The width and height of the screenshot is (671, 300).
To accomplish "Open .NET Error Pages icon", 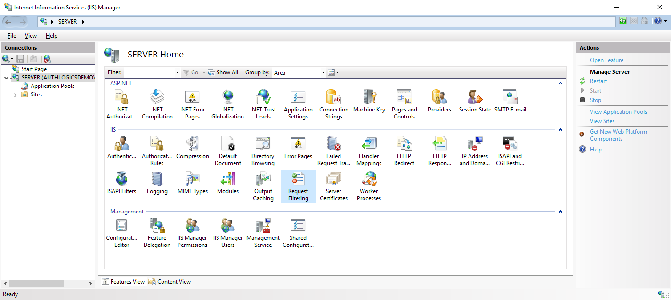I will [x=192, y=104].
